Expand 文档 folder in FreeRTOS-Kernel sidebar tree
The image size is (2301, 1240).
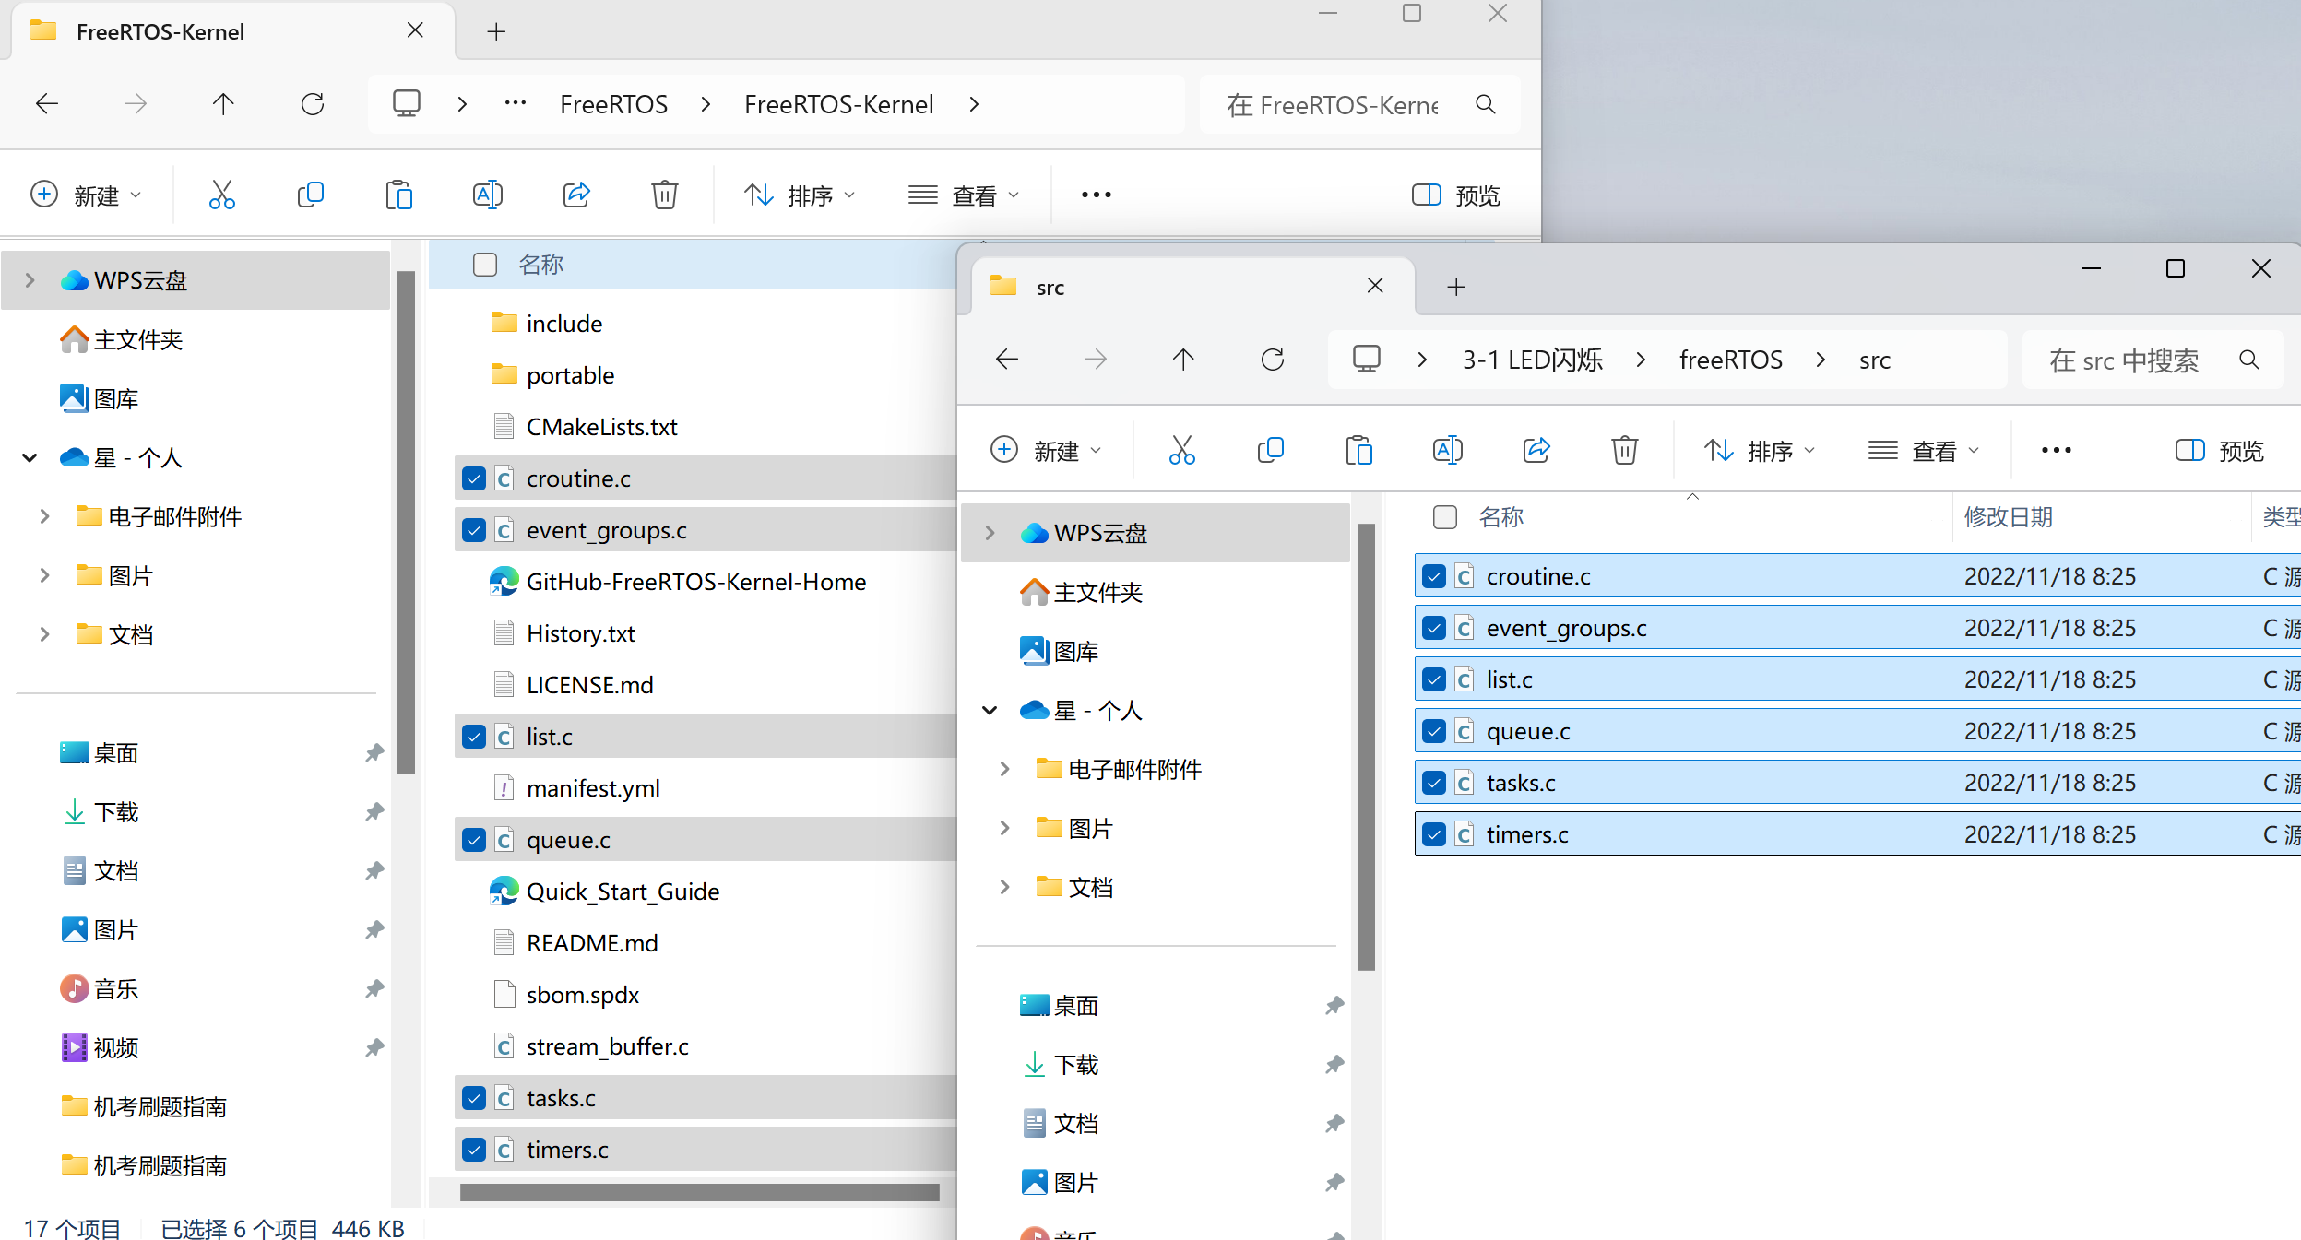[44, 634]
